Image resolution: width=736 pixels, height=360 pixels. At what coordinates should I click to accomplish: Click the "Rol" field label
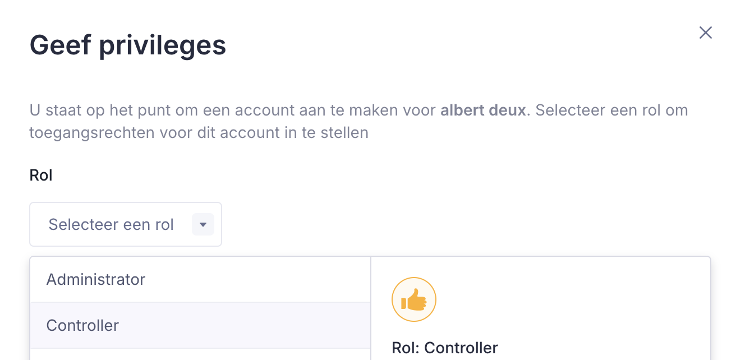tap(41, 175)
